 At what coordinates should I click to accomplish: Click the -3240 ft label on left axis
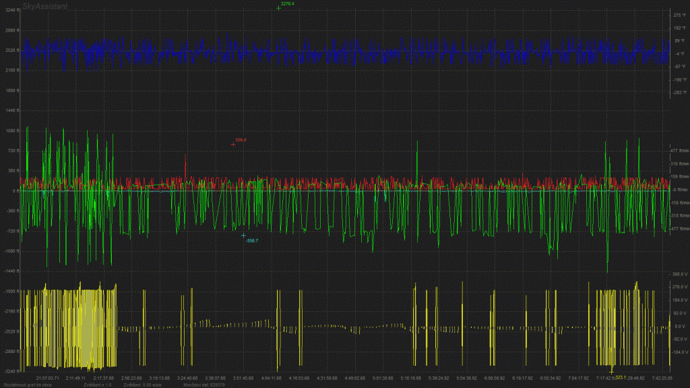tap(11, 371)
